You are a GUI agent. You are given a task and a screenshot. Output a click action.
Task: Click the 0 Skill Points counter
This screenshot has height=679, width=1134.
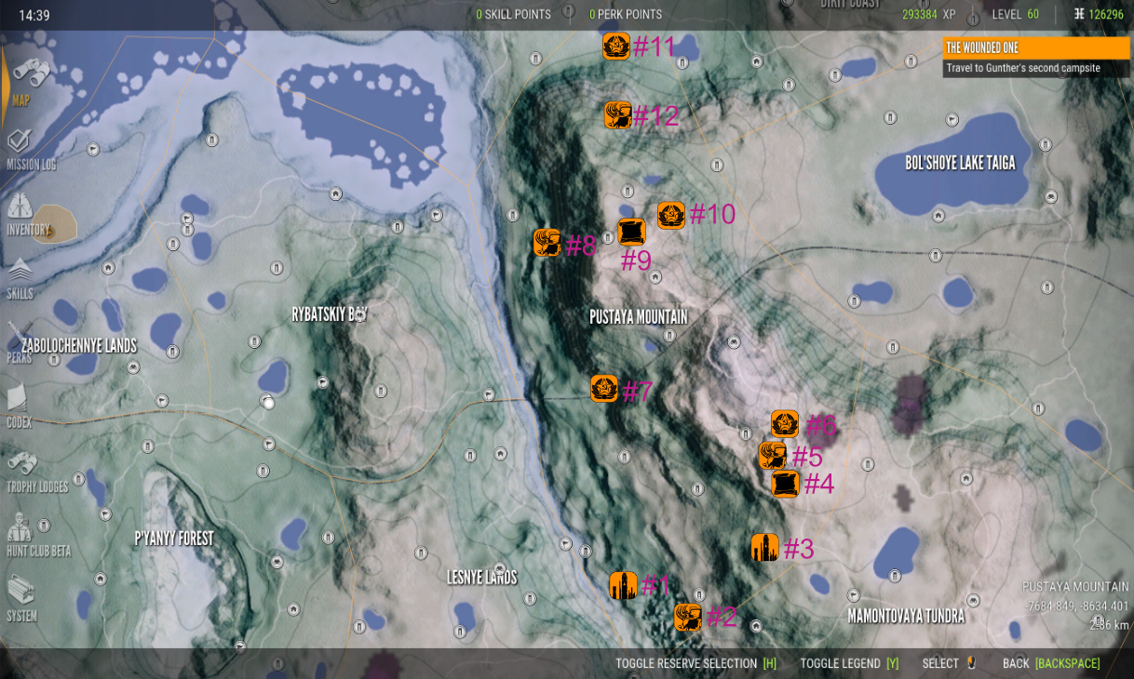pos(513,15)
